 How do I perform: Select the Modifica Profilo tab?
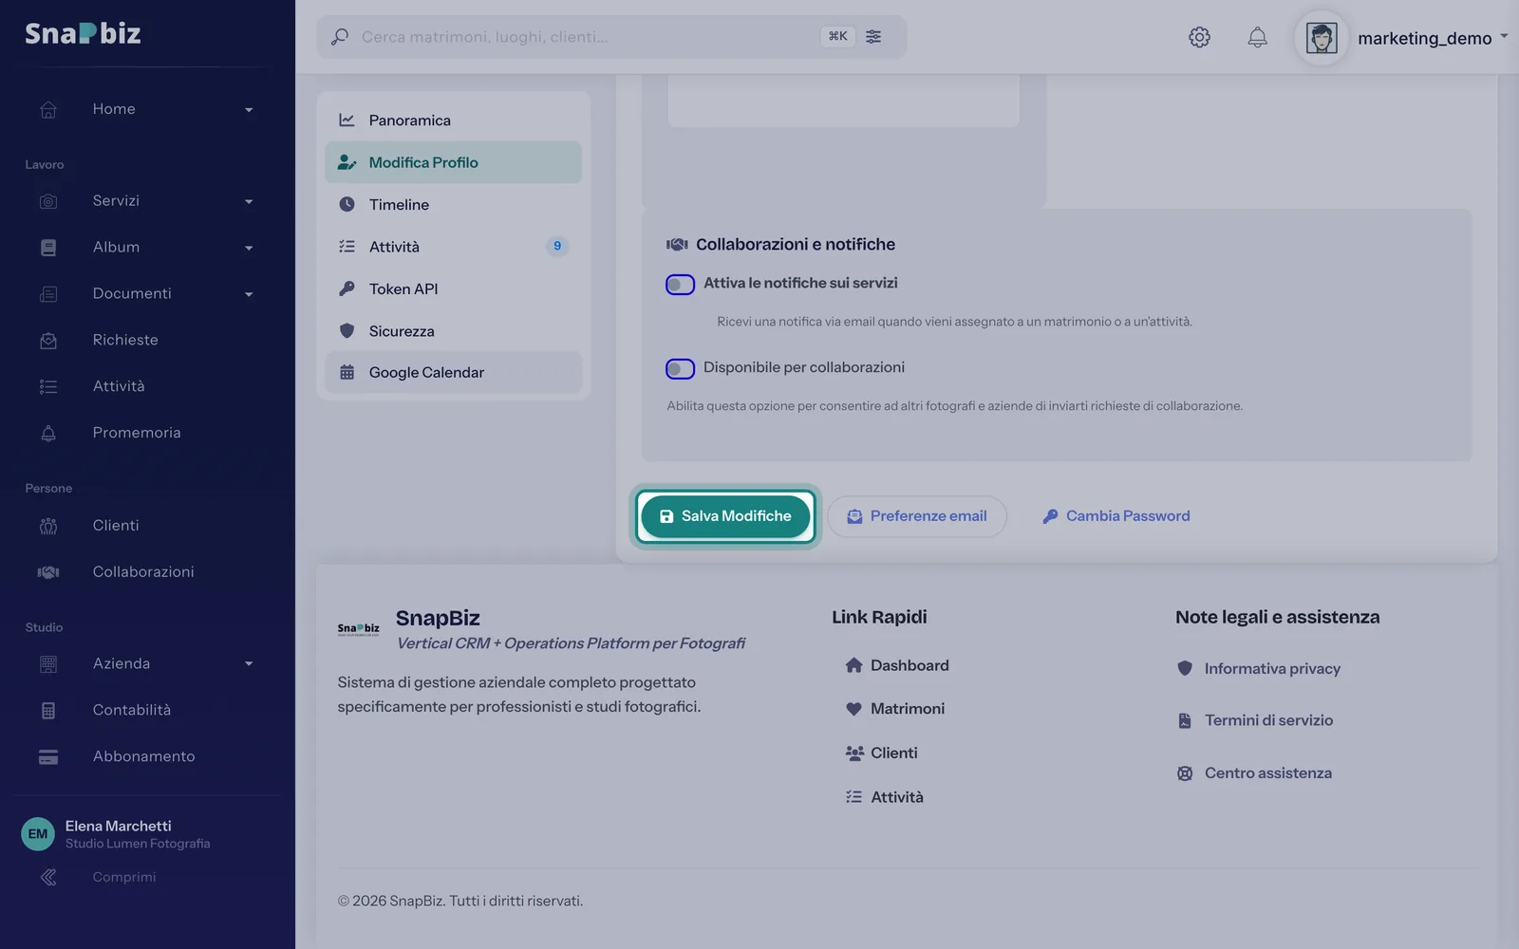(453, 162)
